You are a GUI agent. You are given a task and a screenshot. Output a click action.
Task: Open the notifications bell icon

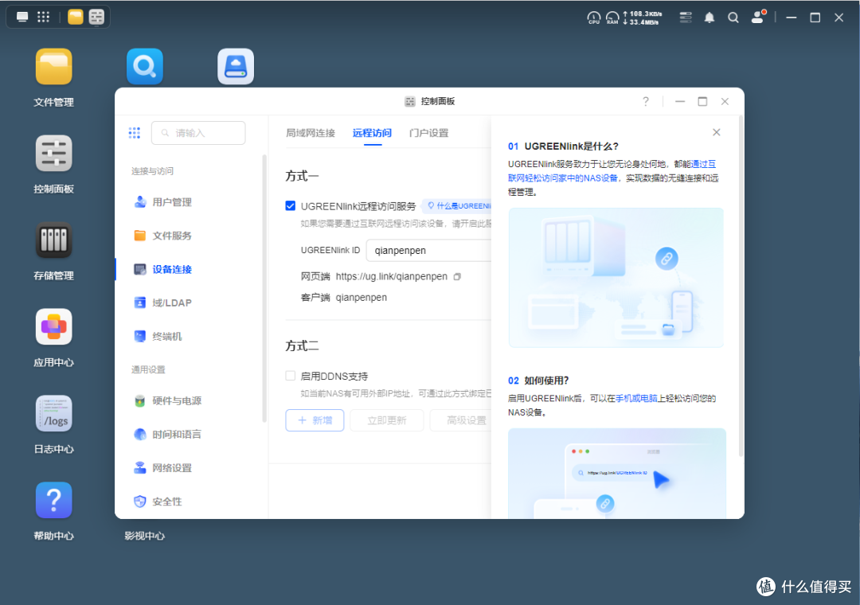pos(709,18)
